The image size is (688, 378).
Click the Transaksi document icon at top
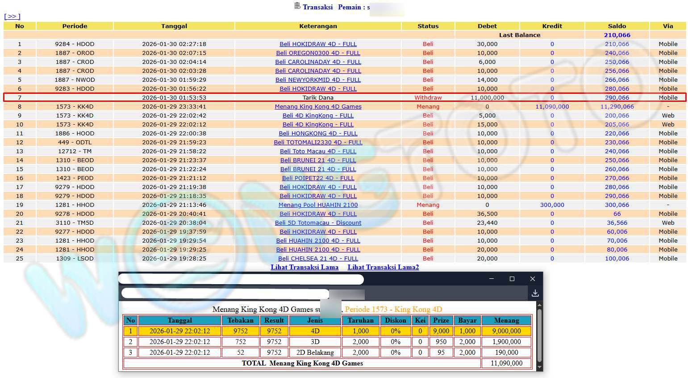click(297, 6)
